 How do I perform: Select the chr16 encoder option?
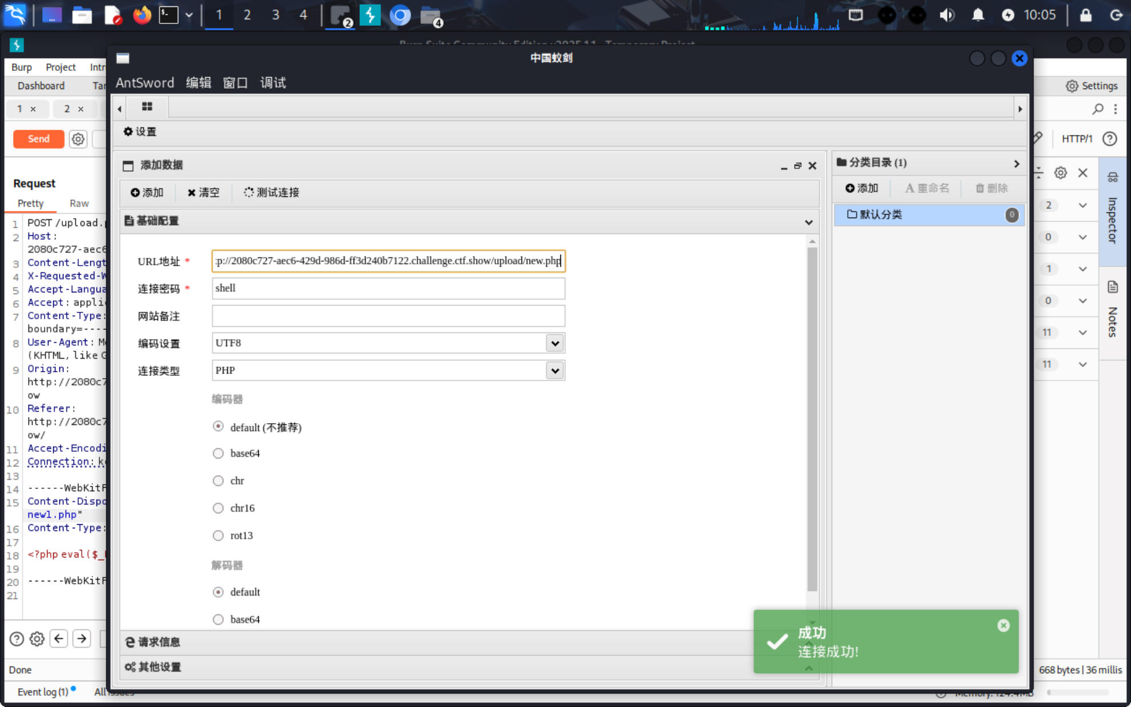(218, 508)
